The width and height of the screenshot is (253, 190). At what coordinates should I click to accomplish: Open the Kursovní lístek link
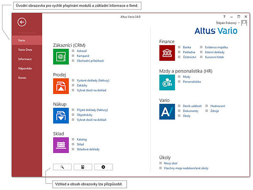pos(214,57)
